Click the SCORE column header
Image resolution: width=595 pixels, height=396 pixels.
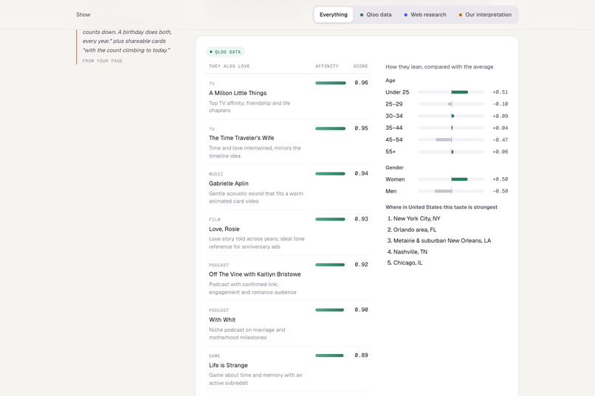click(x=360, y=66)
